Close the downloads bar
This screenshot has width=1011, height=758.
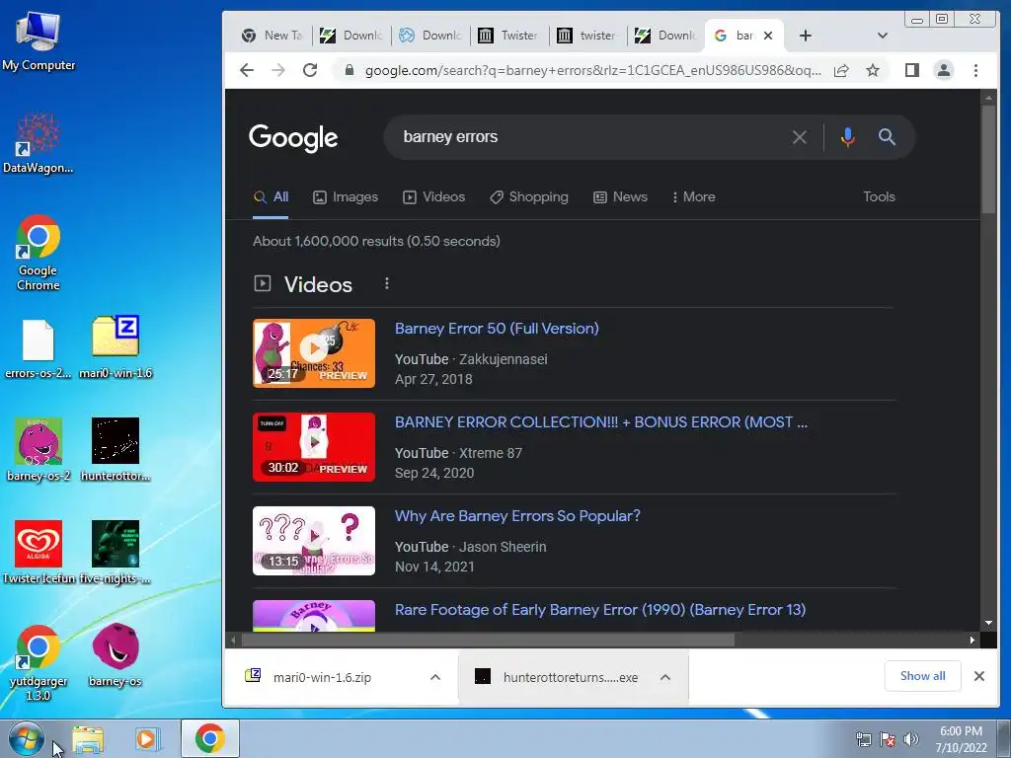coord(978,676)
